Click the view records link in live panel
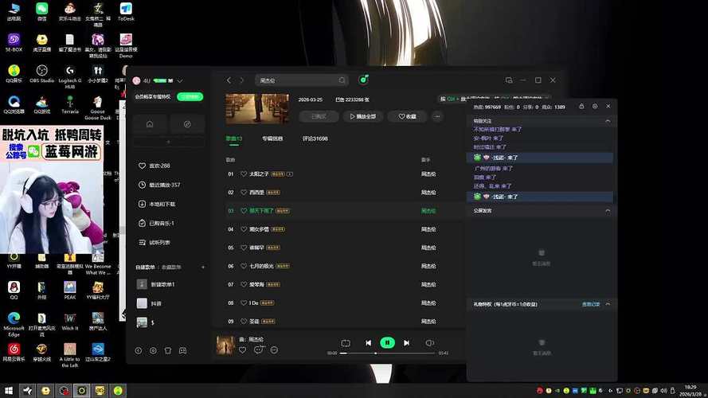 [x=591, y=304]
